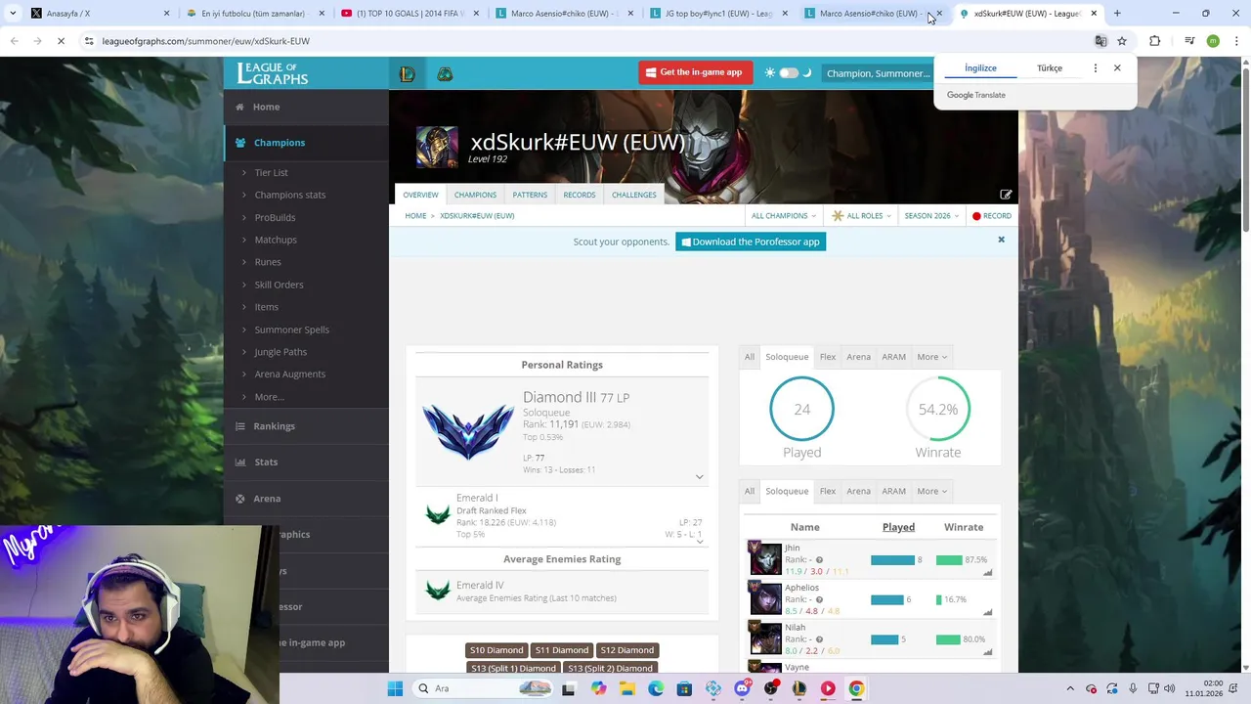Expand the Season 2026 dropdown
The width and height of the screenshot is (1251, 704).
930,216
